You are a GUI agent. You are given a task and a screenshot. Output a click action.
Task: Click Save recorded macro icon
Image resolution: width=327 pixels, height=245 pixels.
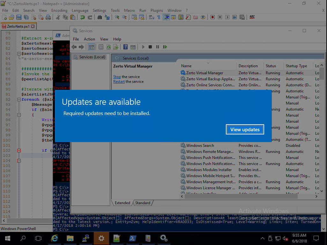(x=242, y=17)
